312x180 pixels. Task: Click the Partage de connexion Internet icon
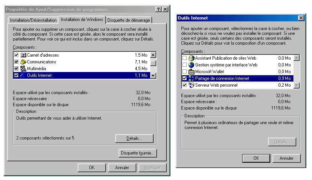pyautogui.click(x=191, y=78)
